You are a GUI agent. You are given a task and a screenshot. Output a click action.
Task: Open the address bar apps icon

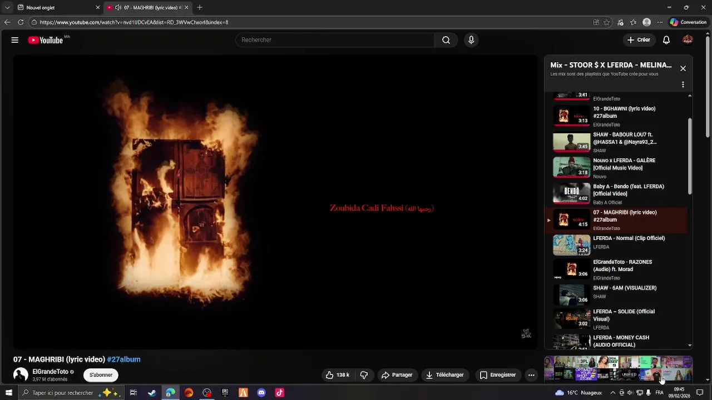(x=596, y=22)
